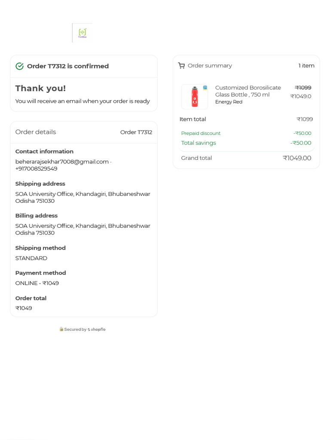Viewport: 330px width, 440px height.
Task: Select the Grand total amount ₹1049.00
Action: point(297,158)
